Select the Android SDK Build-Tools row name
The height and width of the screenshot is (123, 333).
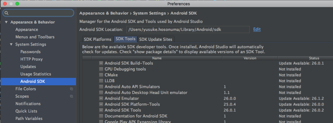129,63
